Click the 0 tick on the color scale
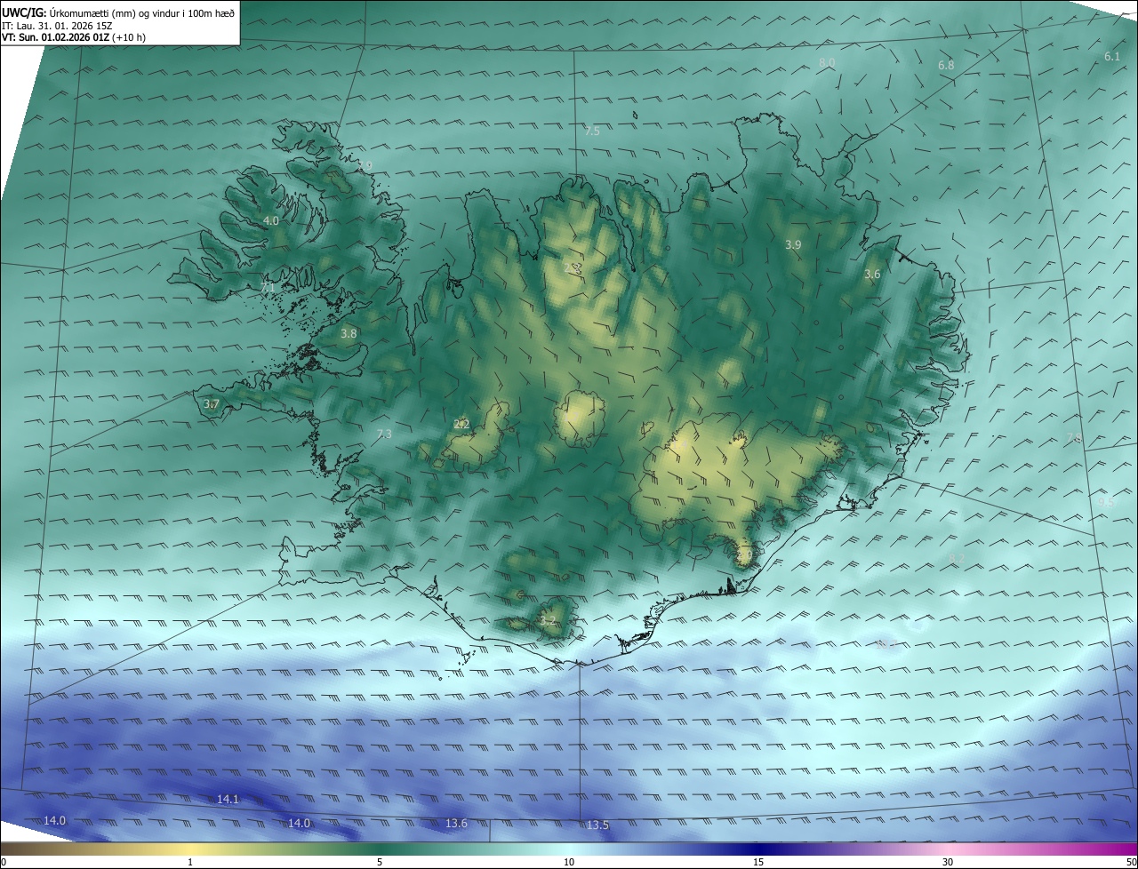This screenshot has height=869, width=1138. (4, 862)
